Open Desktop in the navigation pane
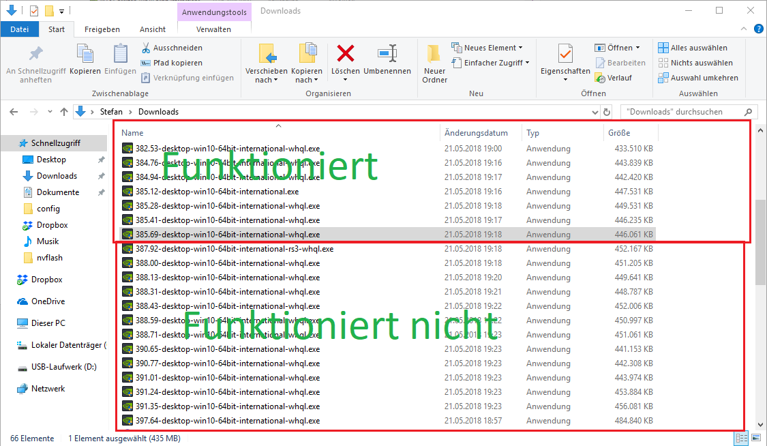 tap(51, 160)
